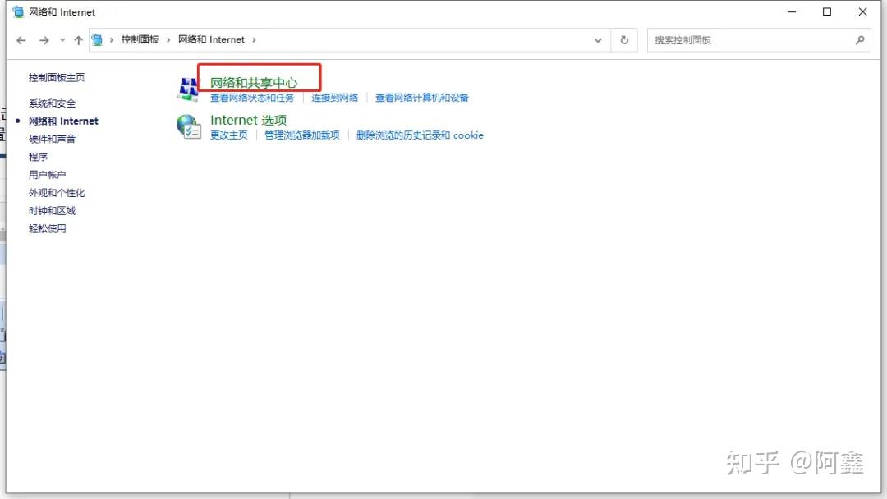
Task: Select 网络和 Internet in sidebar
Action: click(63, 121)
